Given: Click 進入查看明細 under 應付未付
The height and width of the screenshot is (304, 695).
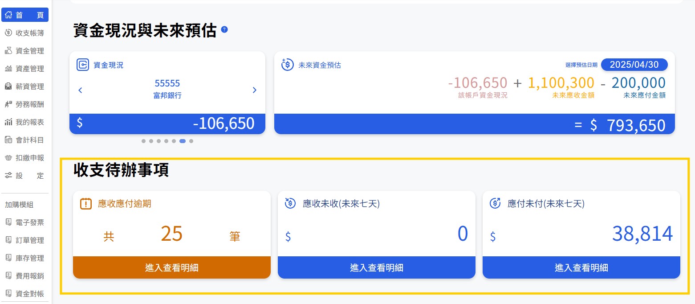Looking at the screenshot, I should [581, 267].
